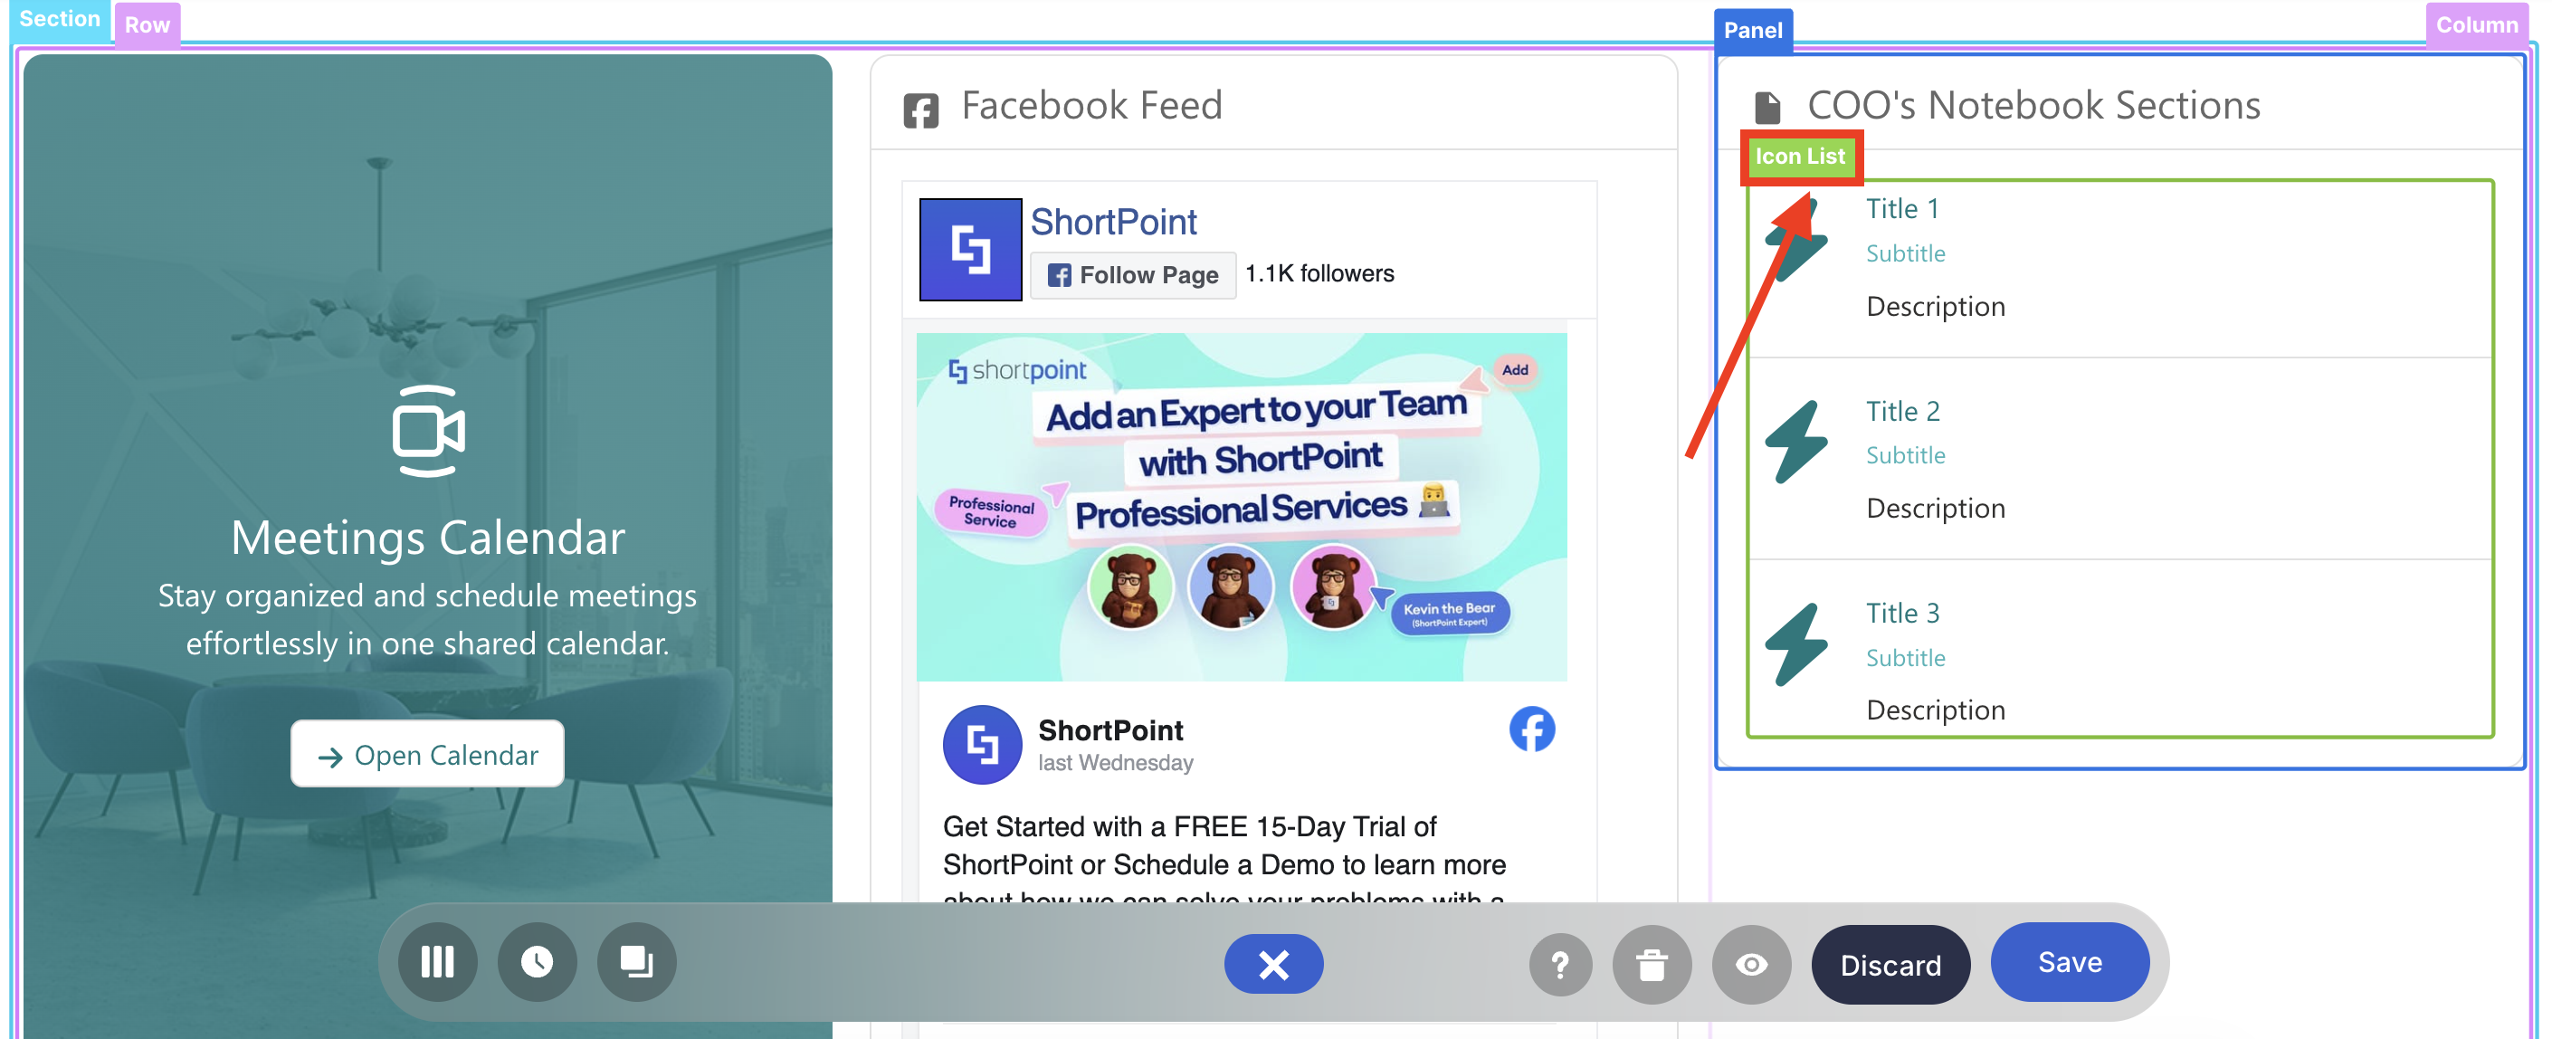2552x1039 pixels.
Task: Open the history clock icon
Action: click(537, 962)
